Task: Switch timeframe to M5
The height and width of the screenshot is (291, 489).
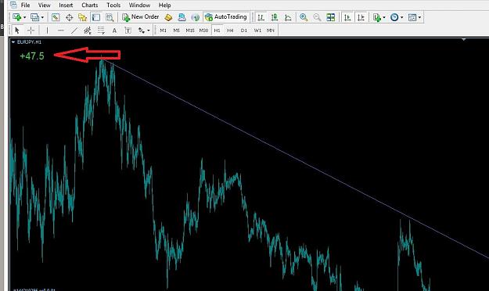Action: pos(177,31)
